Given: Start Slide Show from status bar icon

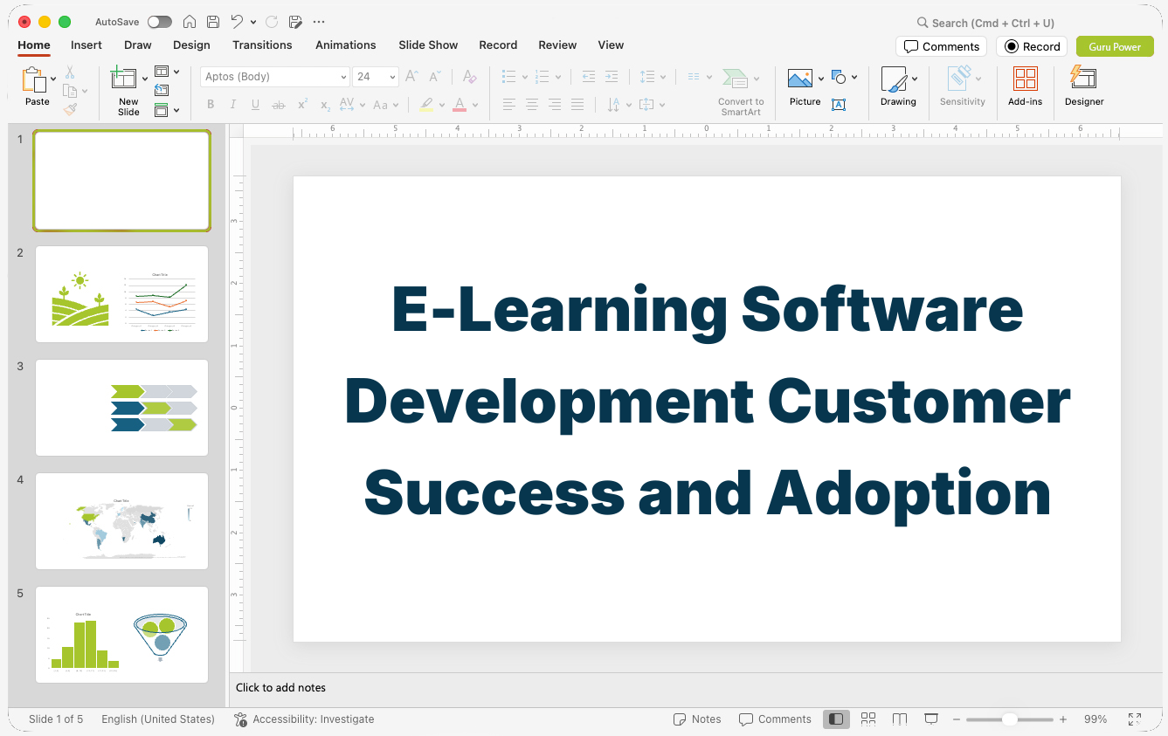Looking at the screenshot, I should pos(931,719).
